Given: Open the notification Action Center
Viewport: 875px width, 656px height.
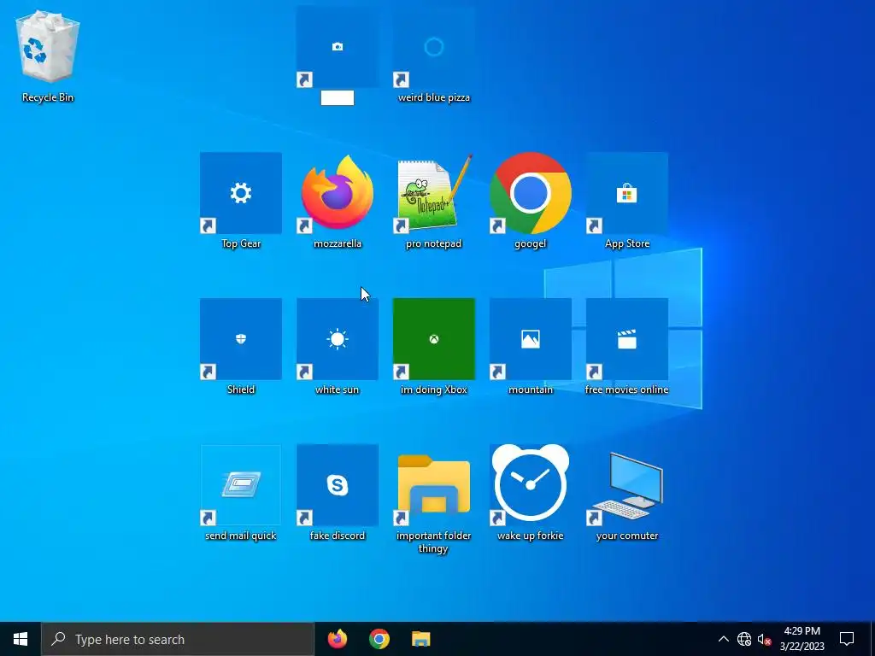Looking at the screenshot, I should click(x=847, y=639).
